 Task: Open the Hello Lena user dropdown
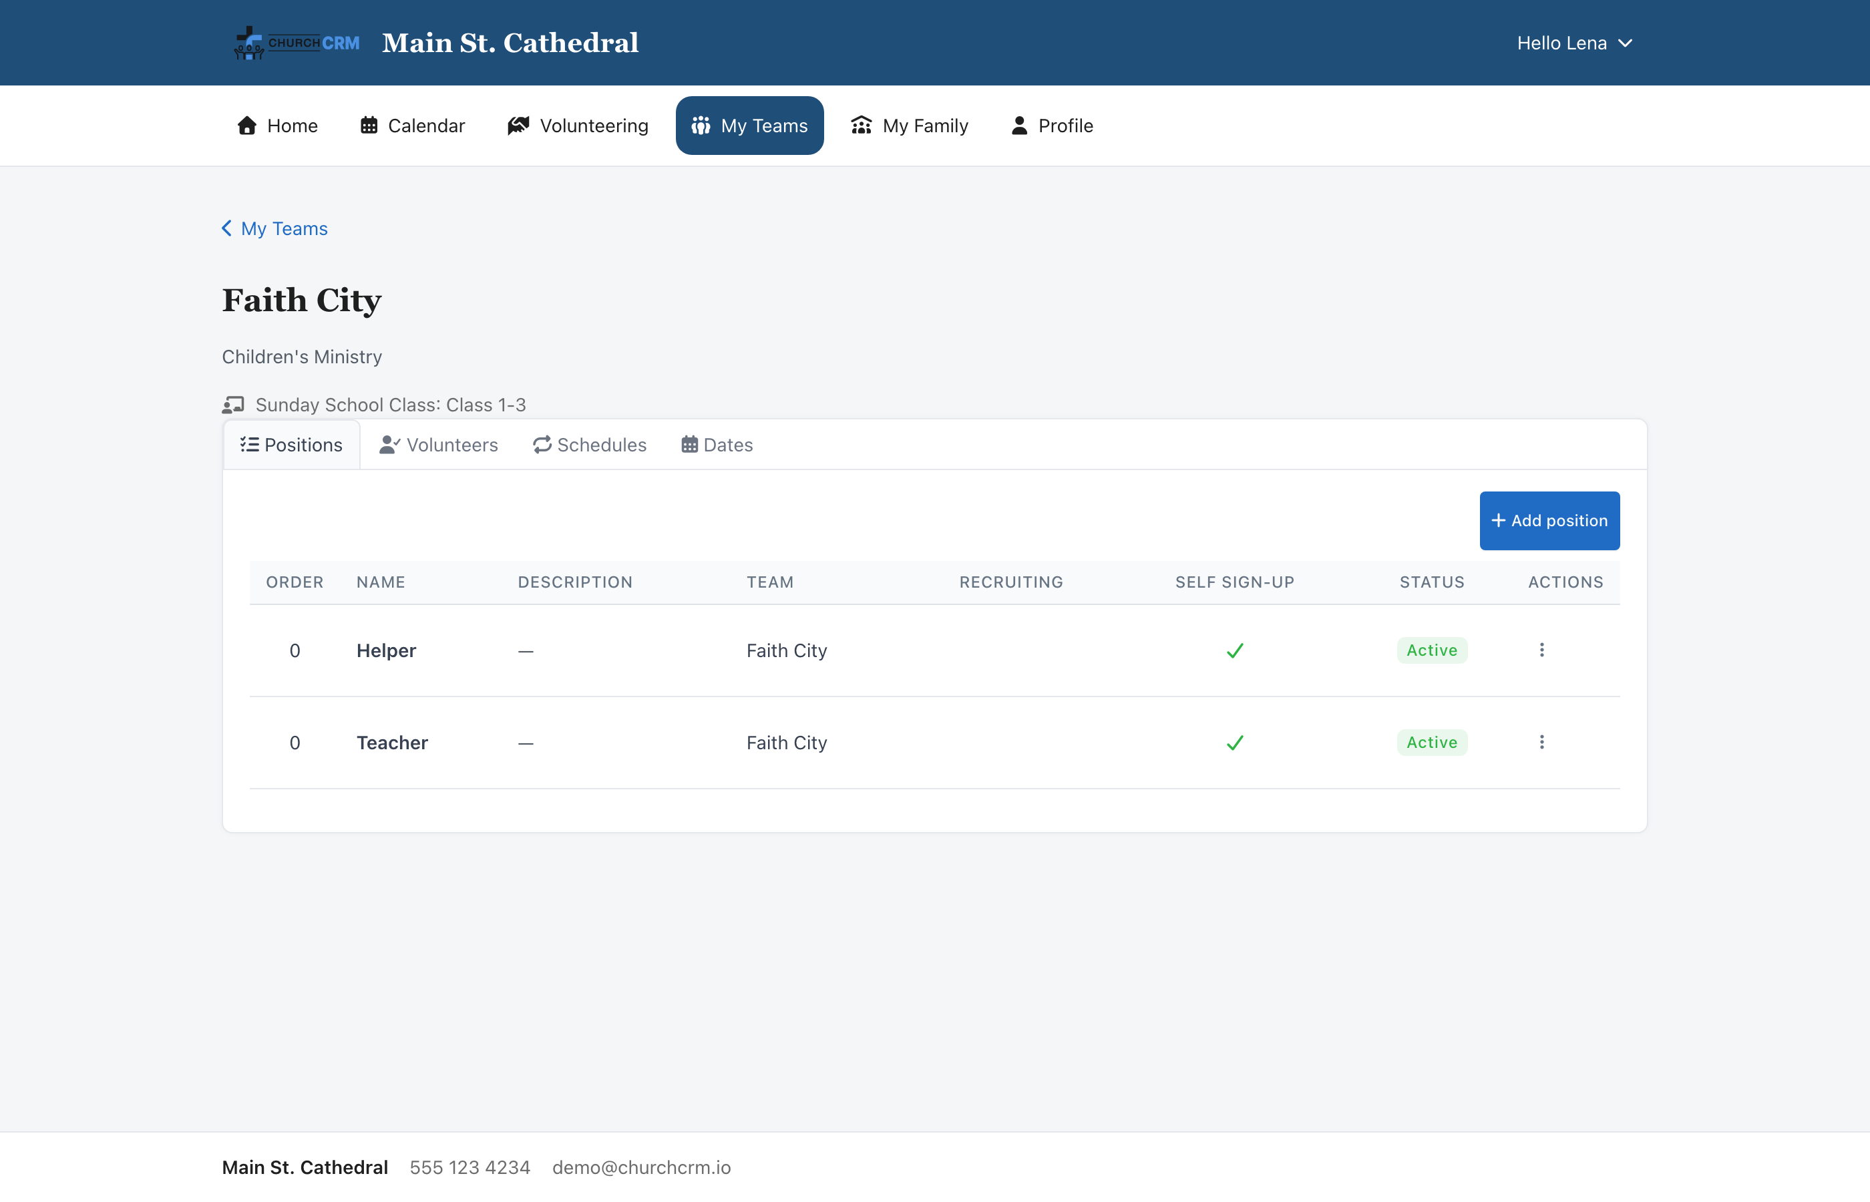click(1574, 43)
